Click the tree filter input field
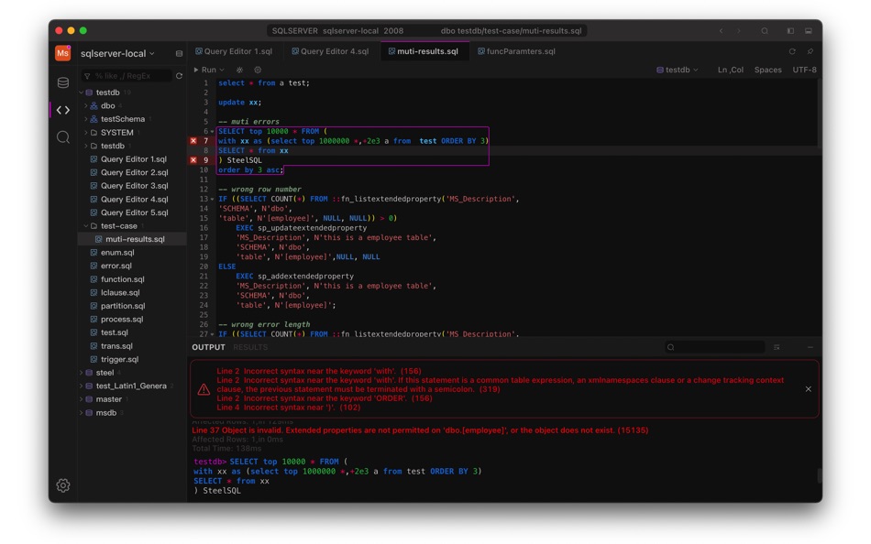Image resolution: width=871 pixels, height=544 pixels. [x=127, y=75]
